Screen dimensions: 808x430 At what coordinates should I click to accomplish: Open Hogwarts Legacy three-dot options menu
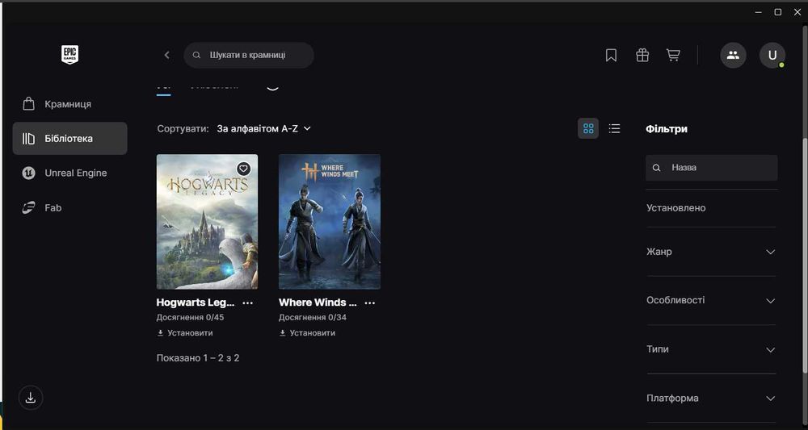click(247, 303)
